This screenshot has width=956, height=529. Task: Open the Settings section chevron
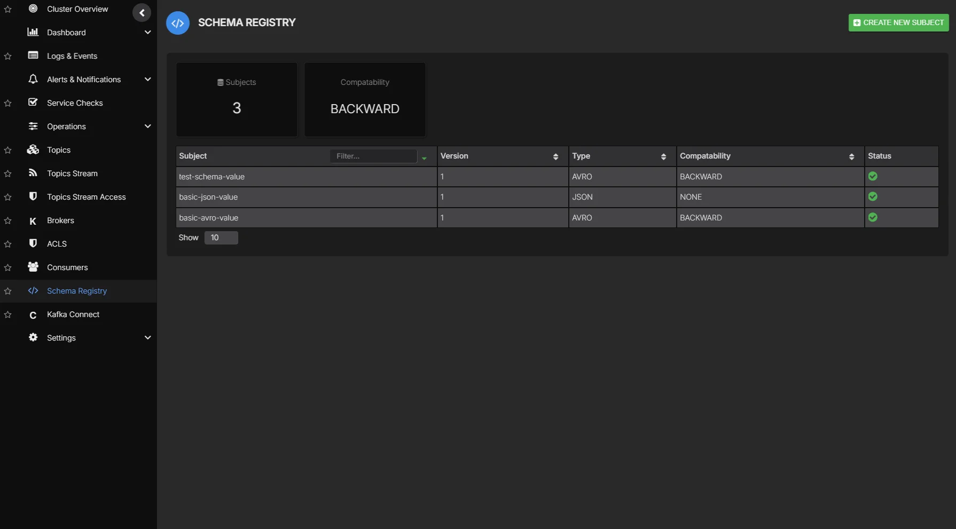click(148, 337)
